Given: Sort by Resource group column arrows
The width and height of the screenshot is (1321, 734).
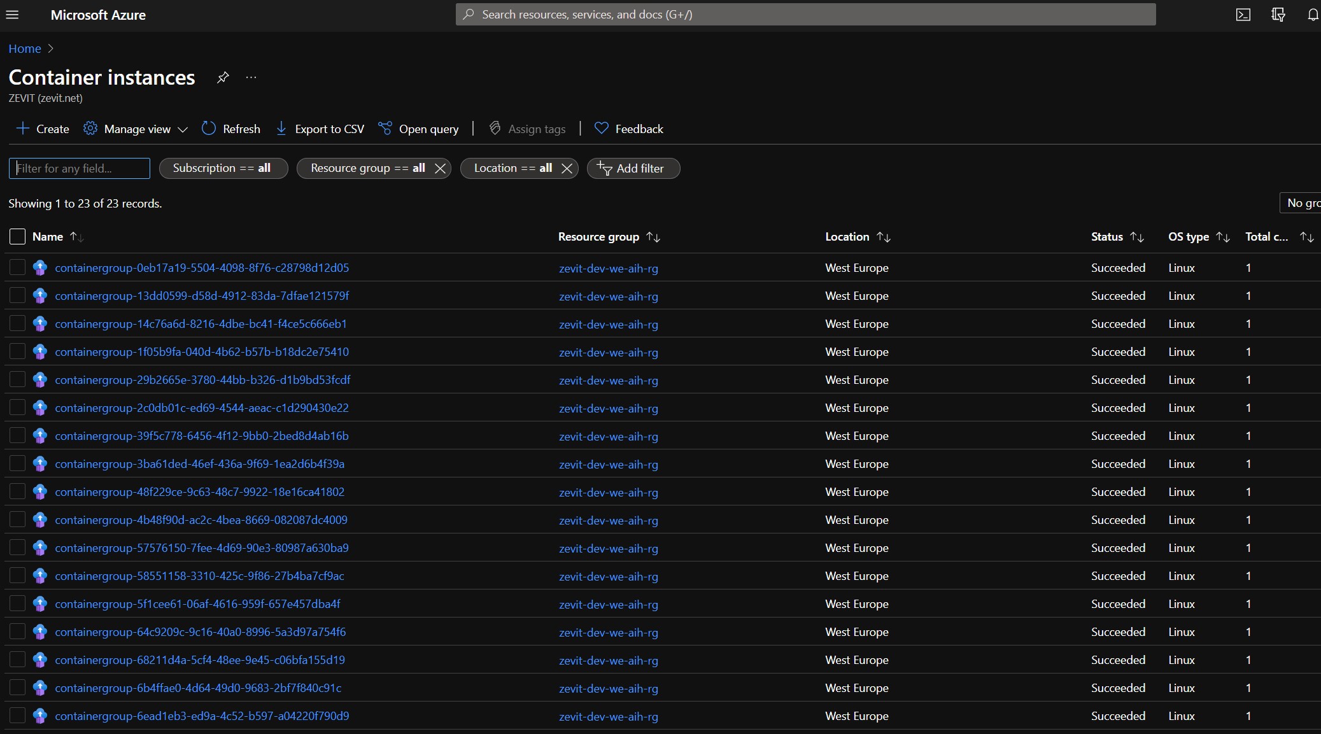Looking at the screenshot, I should tap(653, 237).
